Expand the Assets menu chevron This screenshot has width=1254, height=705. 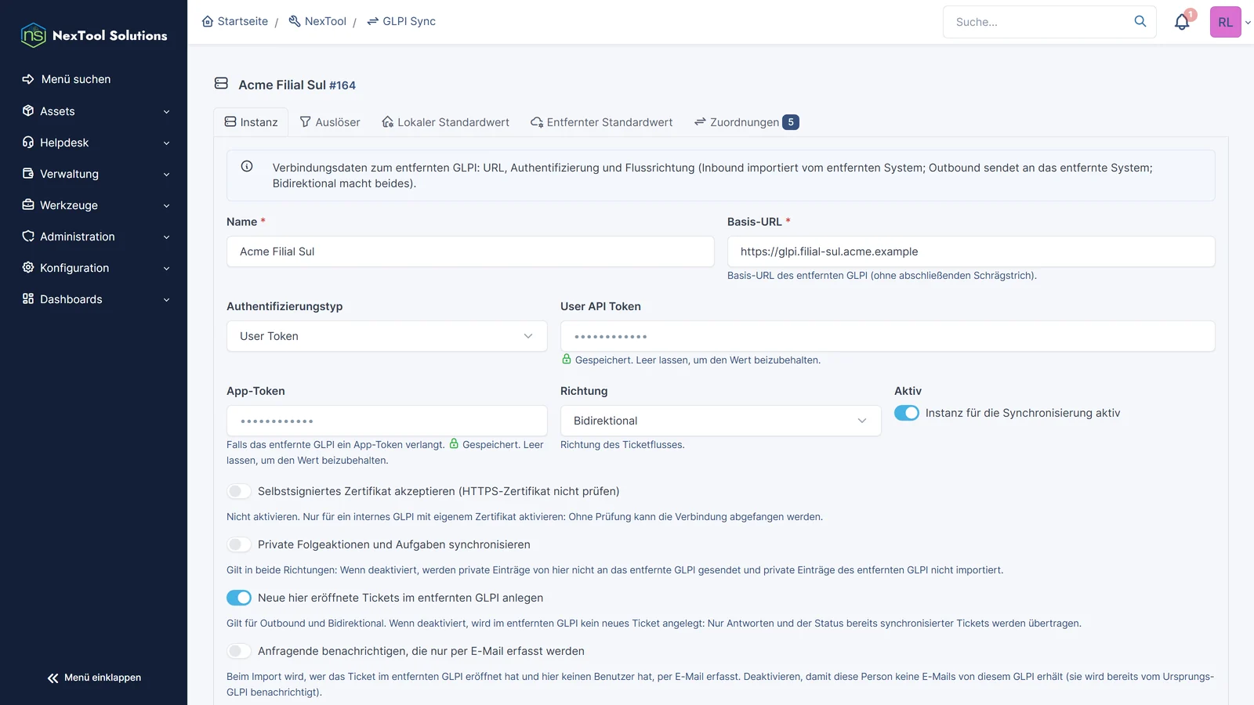point(166,112)
